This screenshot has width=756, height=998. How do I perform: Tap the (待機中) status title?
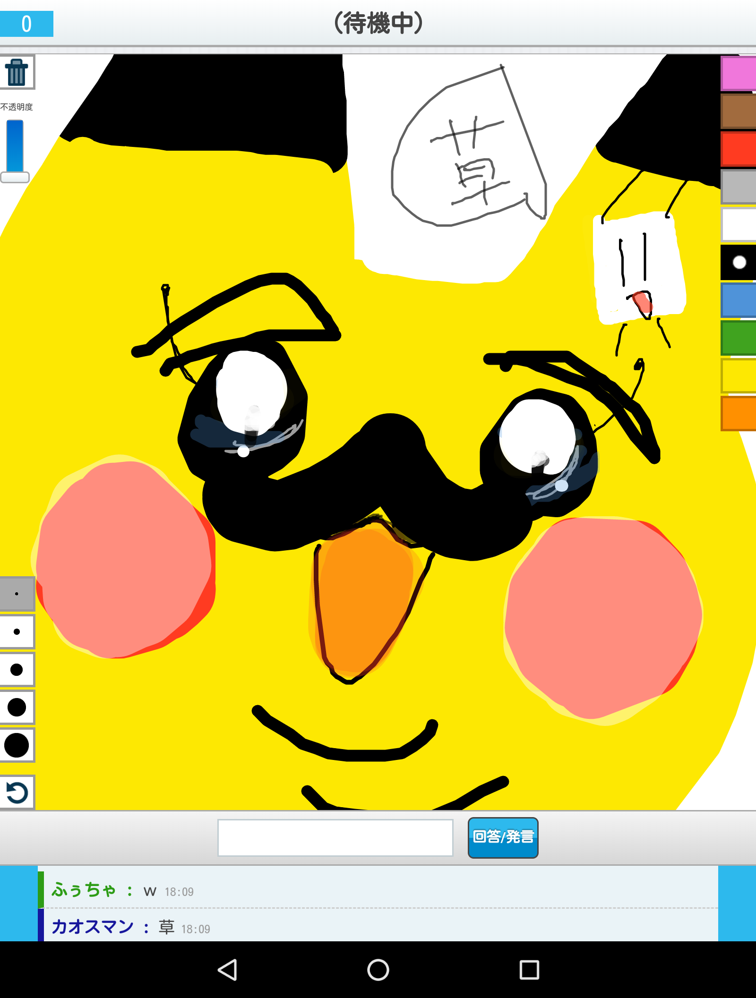pos(378,23)
